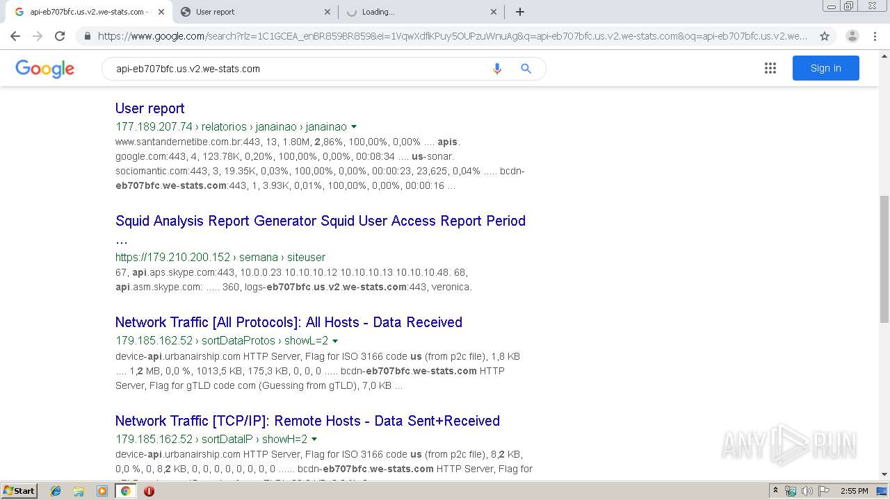Open Network Traffic TCP/IP Remote Hosts result

click(307, 421)
